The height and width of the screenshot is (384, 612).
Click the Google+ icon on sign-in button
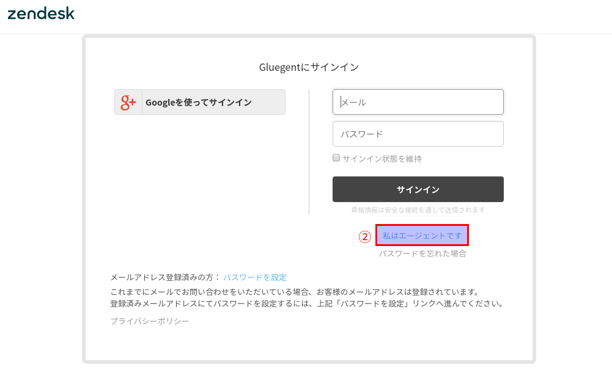coord(128,102)
